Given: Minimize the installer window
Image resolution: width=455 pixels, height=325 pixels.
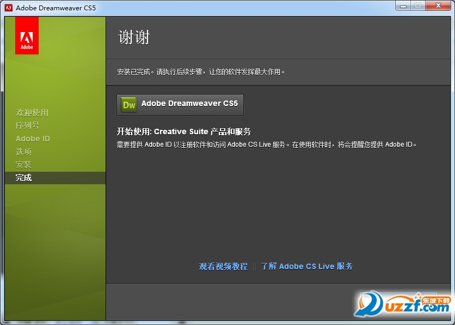Looking at the screenshot, I should 403,5.
